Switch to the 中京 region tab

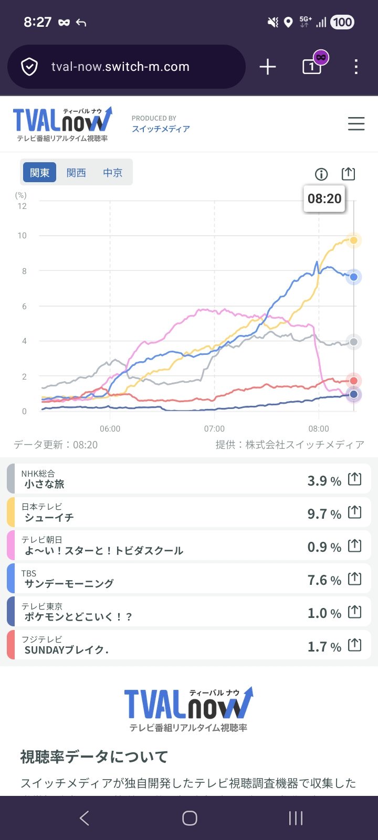click(112, 173)
